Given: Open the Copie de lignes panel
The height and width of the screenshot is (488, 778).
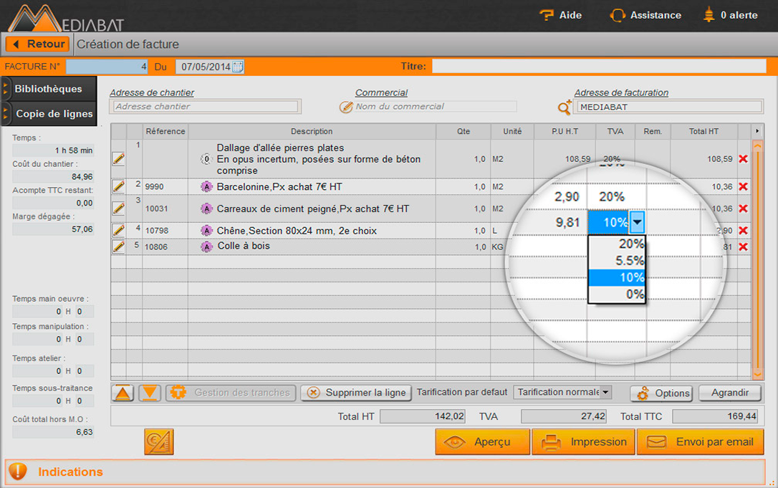Looking at the screenshot, I should 48,113.
